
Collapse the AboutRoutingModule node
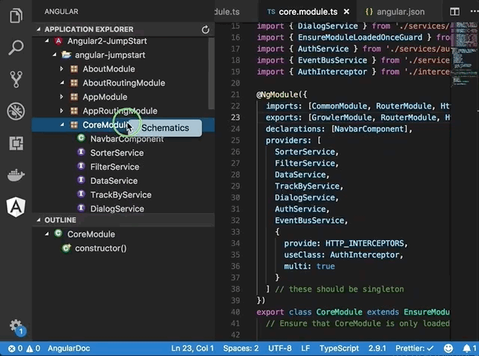pyautogui.click(x=62, y=82)
